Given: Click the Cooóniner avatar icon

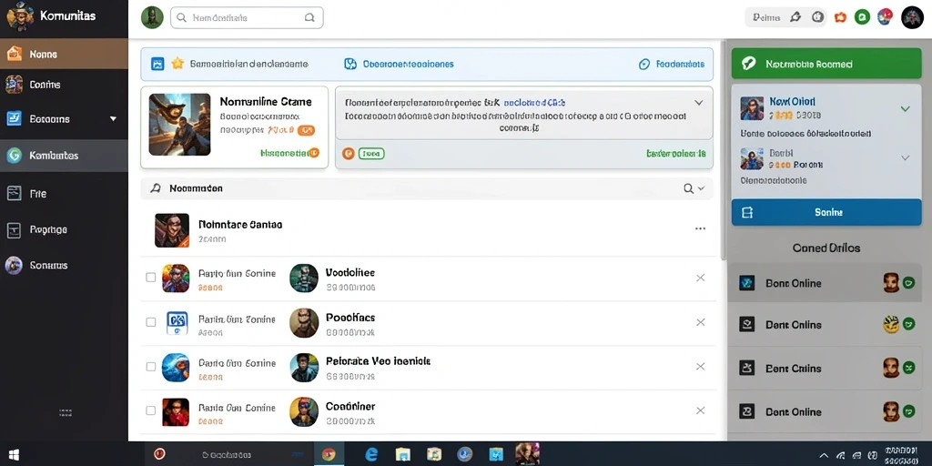Looking at the screenshot, I should (304, 412).
